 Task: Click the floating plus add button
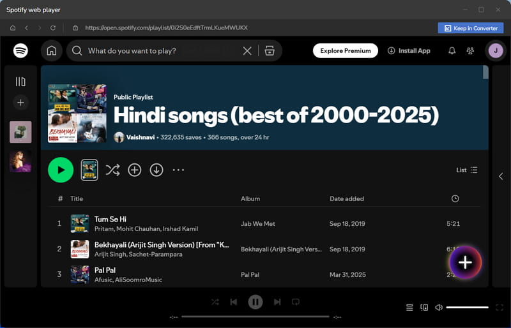[x=465, y=262]
